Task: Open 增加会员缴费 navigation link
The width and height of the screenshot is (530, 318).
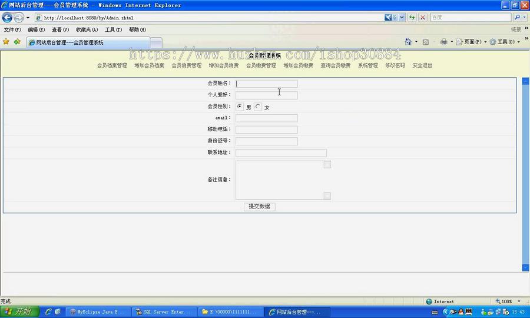Action: pos(298,65)
